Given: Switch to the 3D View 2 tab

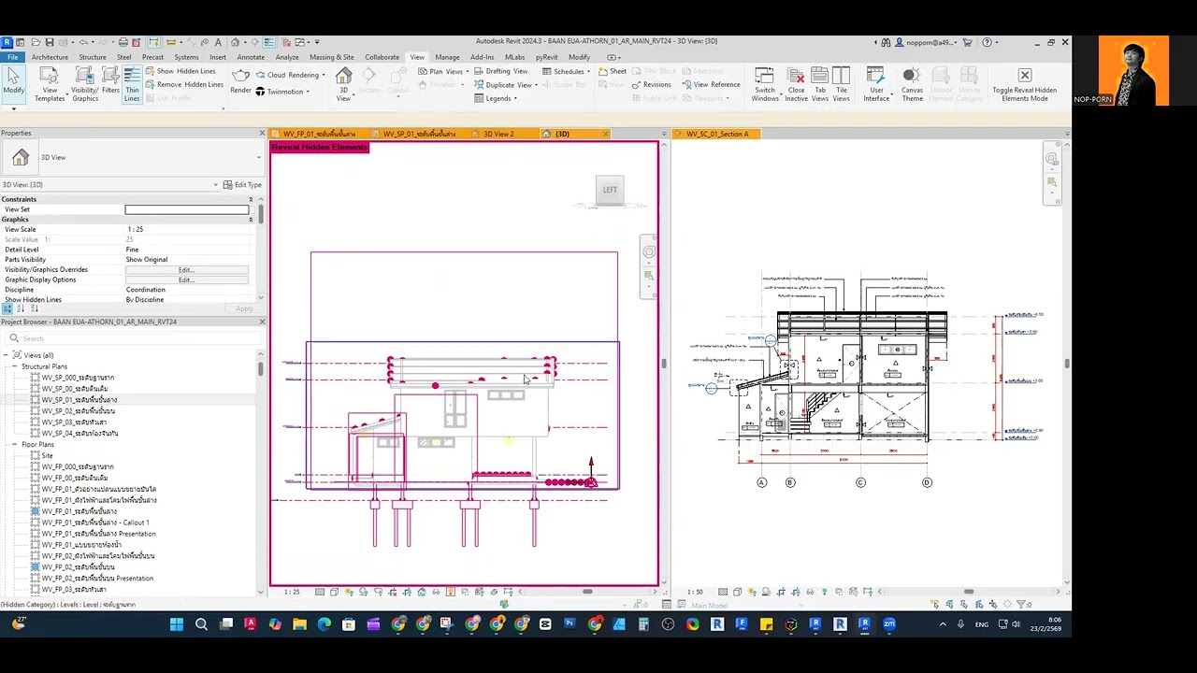Looking at the screenshot, I should pos(498,134).
